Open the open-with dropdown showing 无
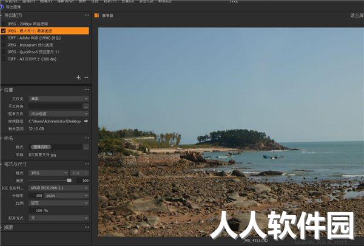 tap(58, 218)
